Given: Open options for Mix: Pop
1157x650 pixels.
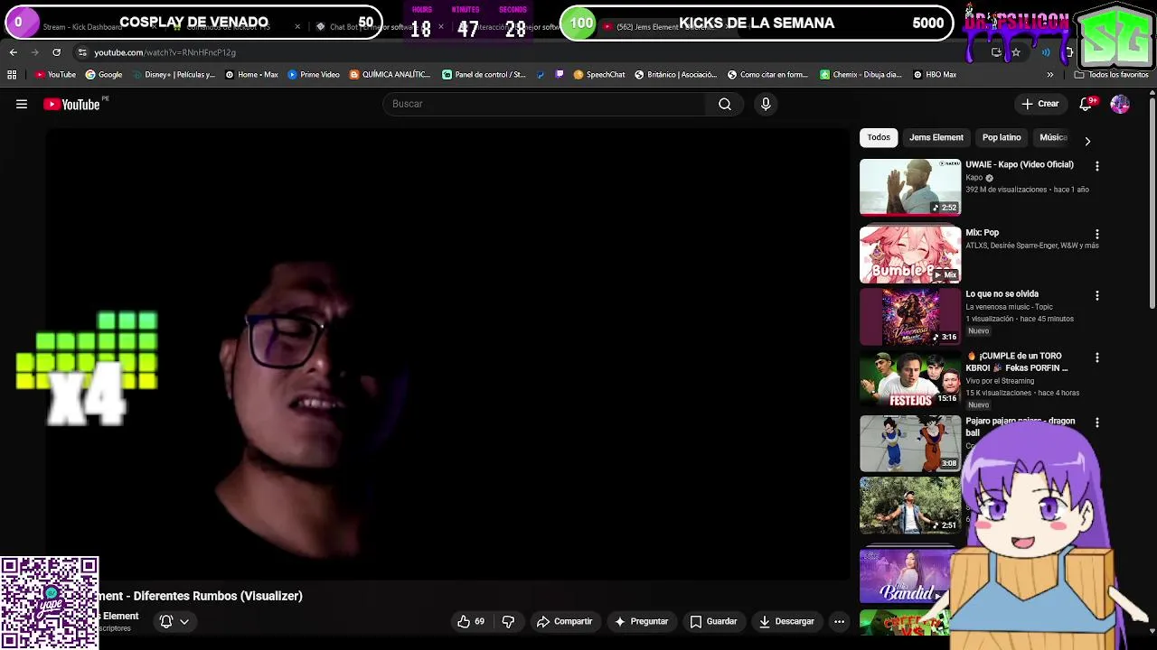Looking at the screenshot, I should tap(1097, 234).
